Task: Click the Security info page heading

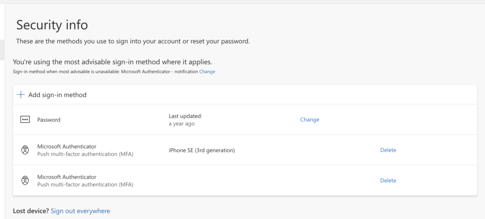Action: point(52,25)
